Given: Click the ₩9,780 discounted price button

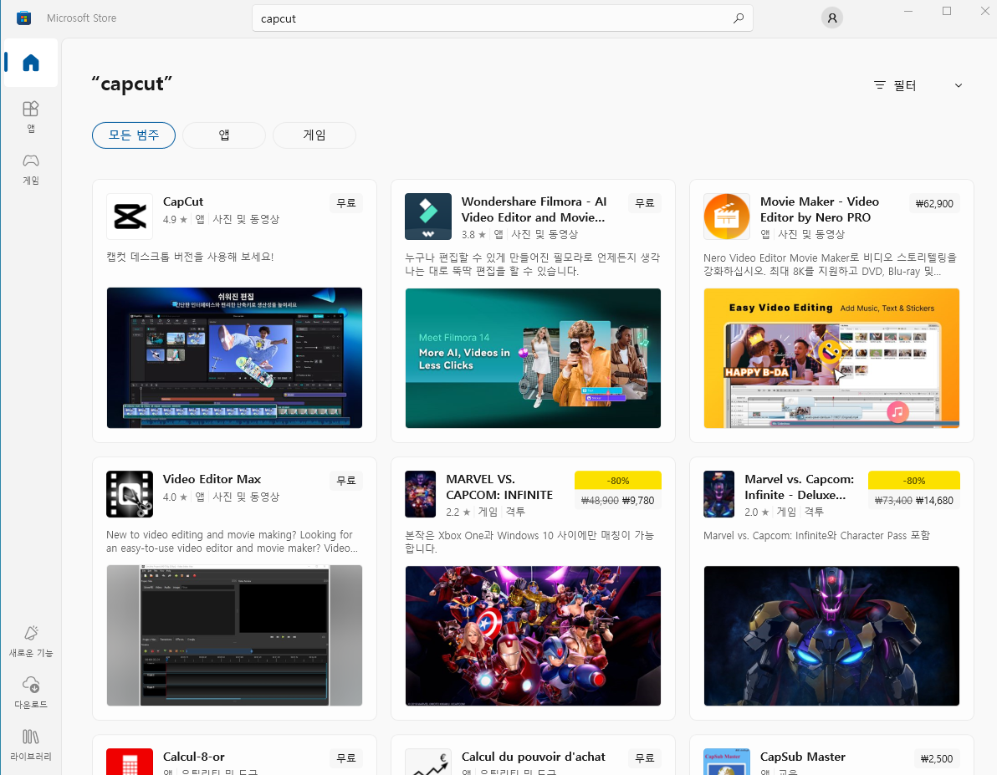Looking at the screenshot, I should [x=618, y=500].
